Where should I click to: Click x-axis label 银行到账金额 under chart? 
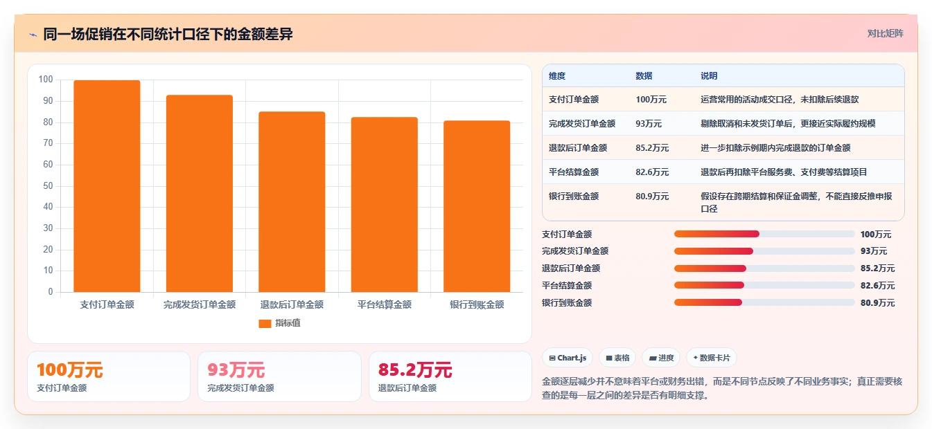tap(477, 304)
